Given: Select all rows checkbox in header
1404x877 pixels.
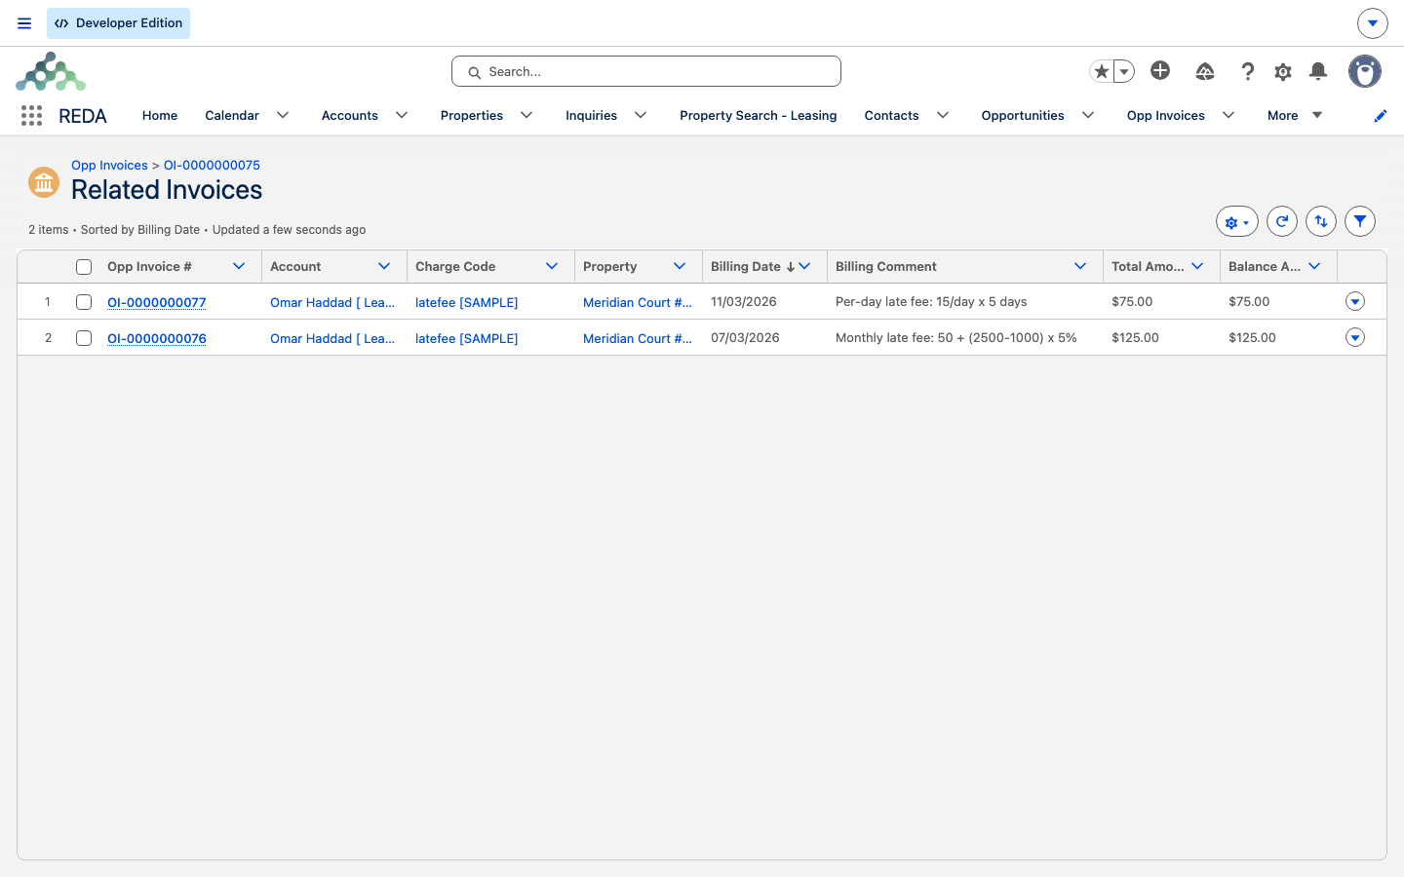Looking at the screenshot, I should pos(84,267).
